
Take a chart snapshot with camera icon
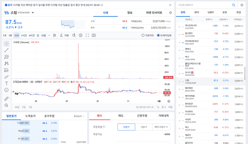[x=94, y=35]
